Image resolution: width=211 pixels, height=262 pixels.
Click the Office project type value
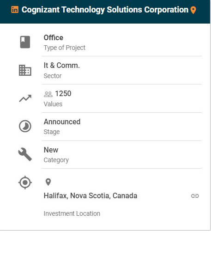54,38
